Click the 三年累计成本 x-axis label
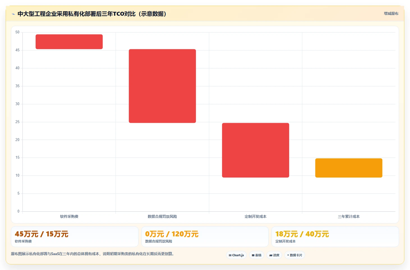410x270 pixels. coord(349,216)
